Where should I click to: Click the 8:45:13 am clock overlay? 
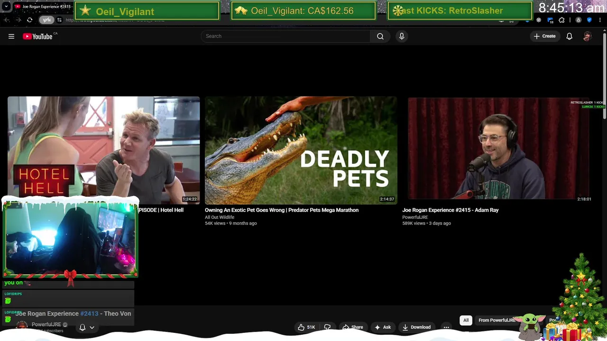point(571,8)
